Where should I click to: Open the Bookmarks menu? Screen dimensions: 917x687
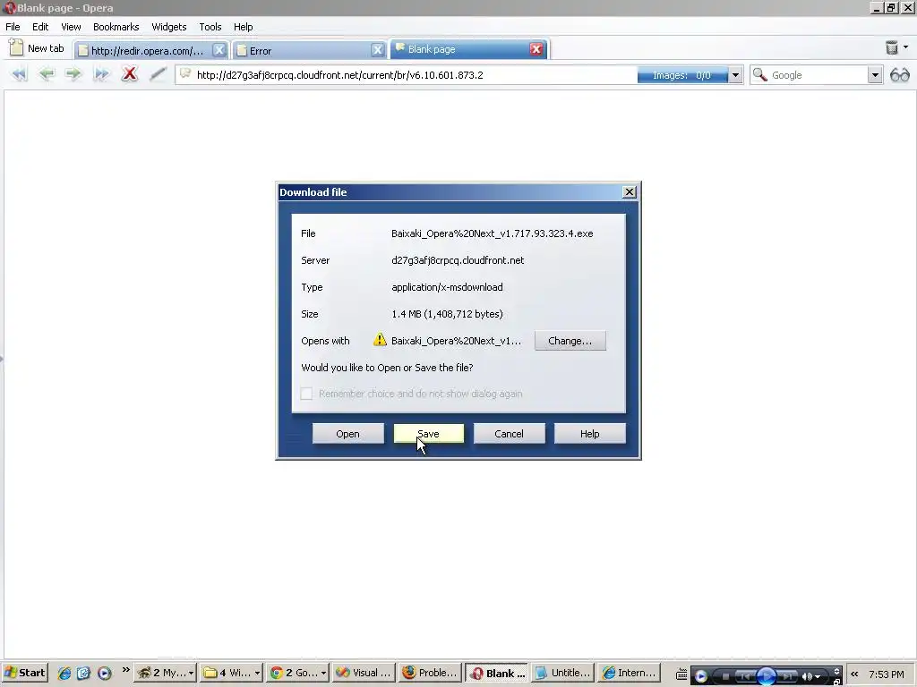[x=116, y=27]
